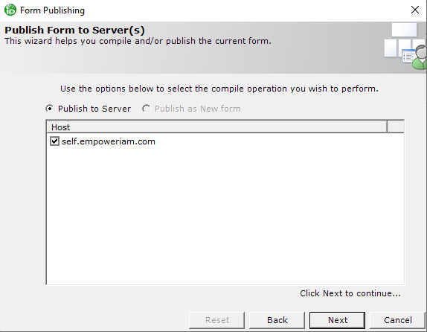Click the 'Use the options below' instruction text
The height and width of the screenshot is (332, 427).
pyautogui.click(x=219, y=89)
